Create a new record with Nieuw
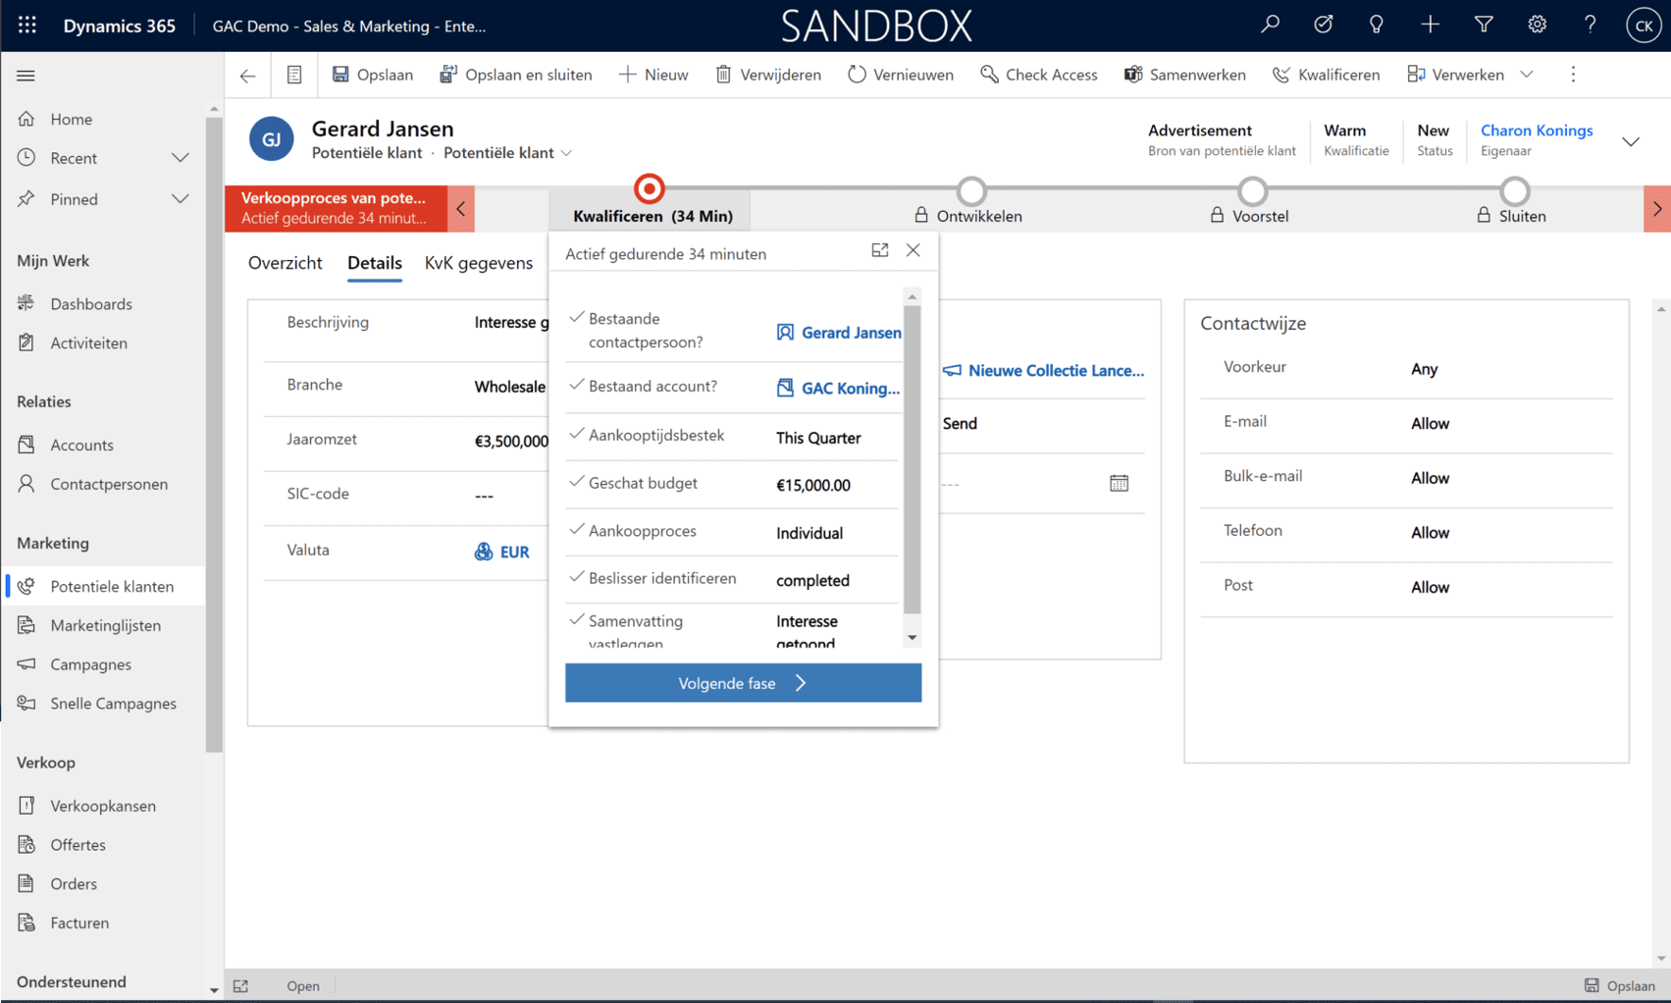Viewport: 1671px width, 1003px height. coord(653,75)
